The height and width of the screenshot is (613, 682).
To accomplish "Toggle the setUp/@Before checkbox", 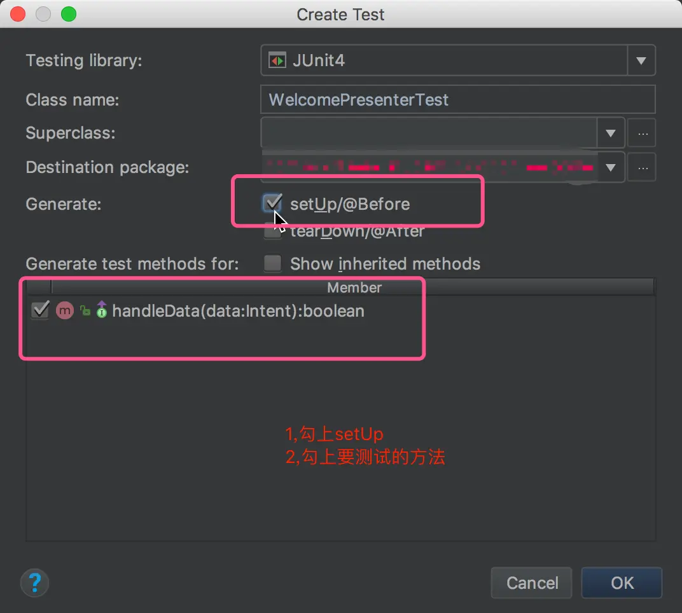I will (273, 203).
